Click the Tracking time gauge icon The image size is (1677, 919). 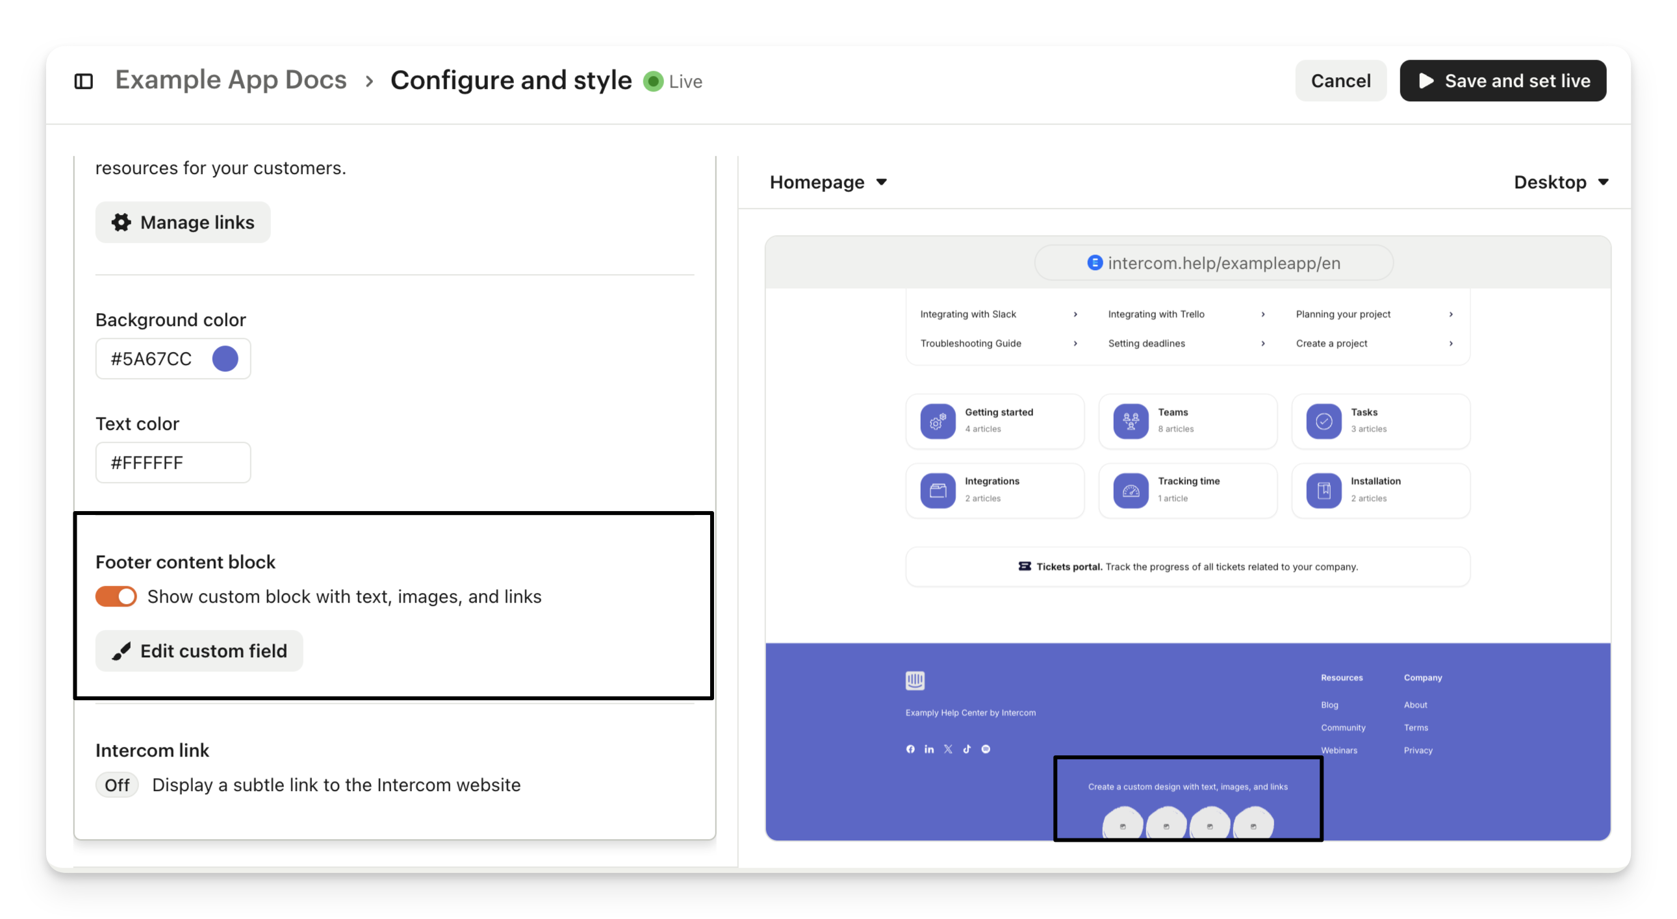1131,490
